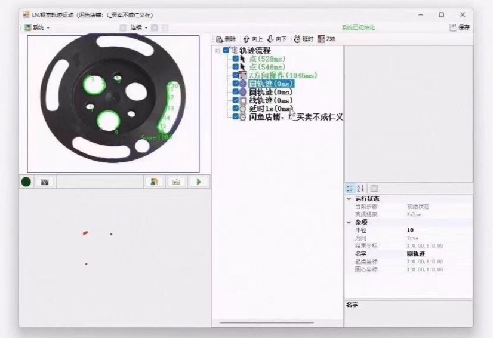Viewport: 493px width, 338px height.
Task: Open the 连续 dropdown
Action: point(138,27)
